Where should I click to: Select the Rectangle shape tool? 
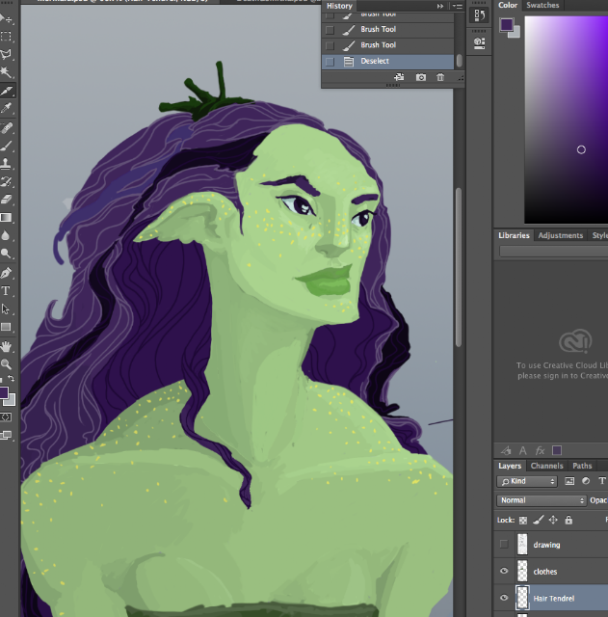click(x=6, y=327)
